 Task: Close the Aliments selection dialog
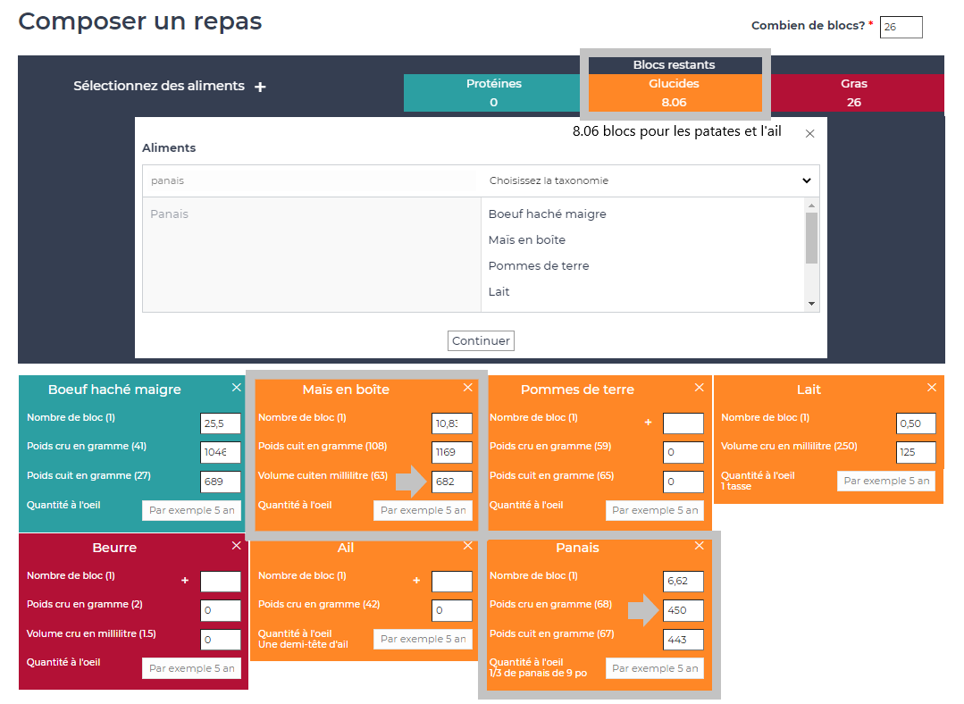(x=809, y=134)
